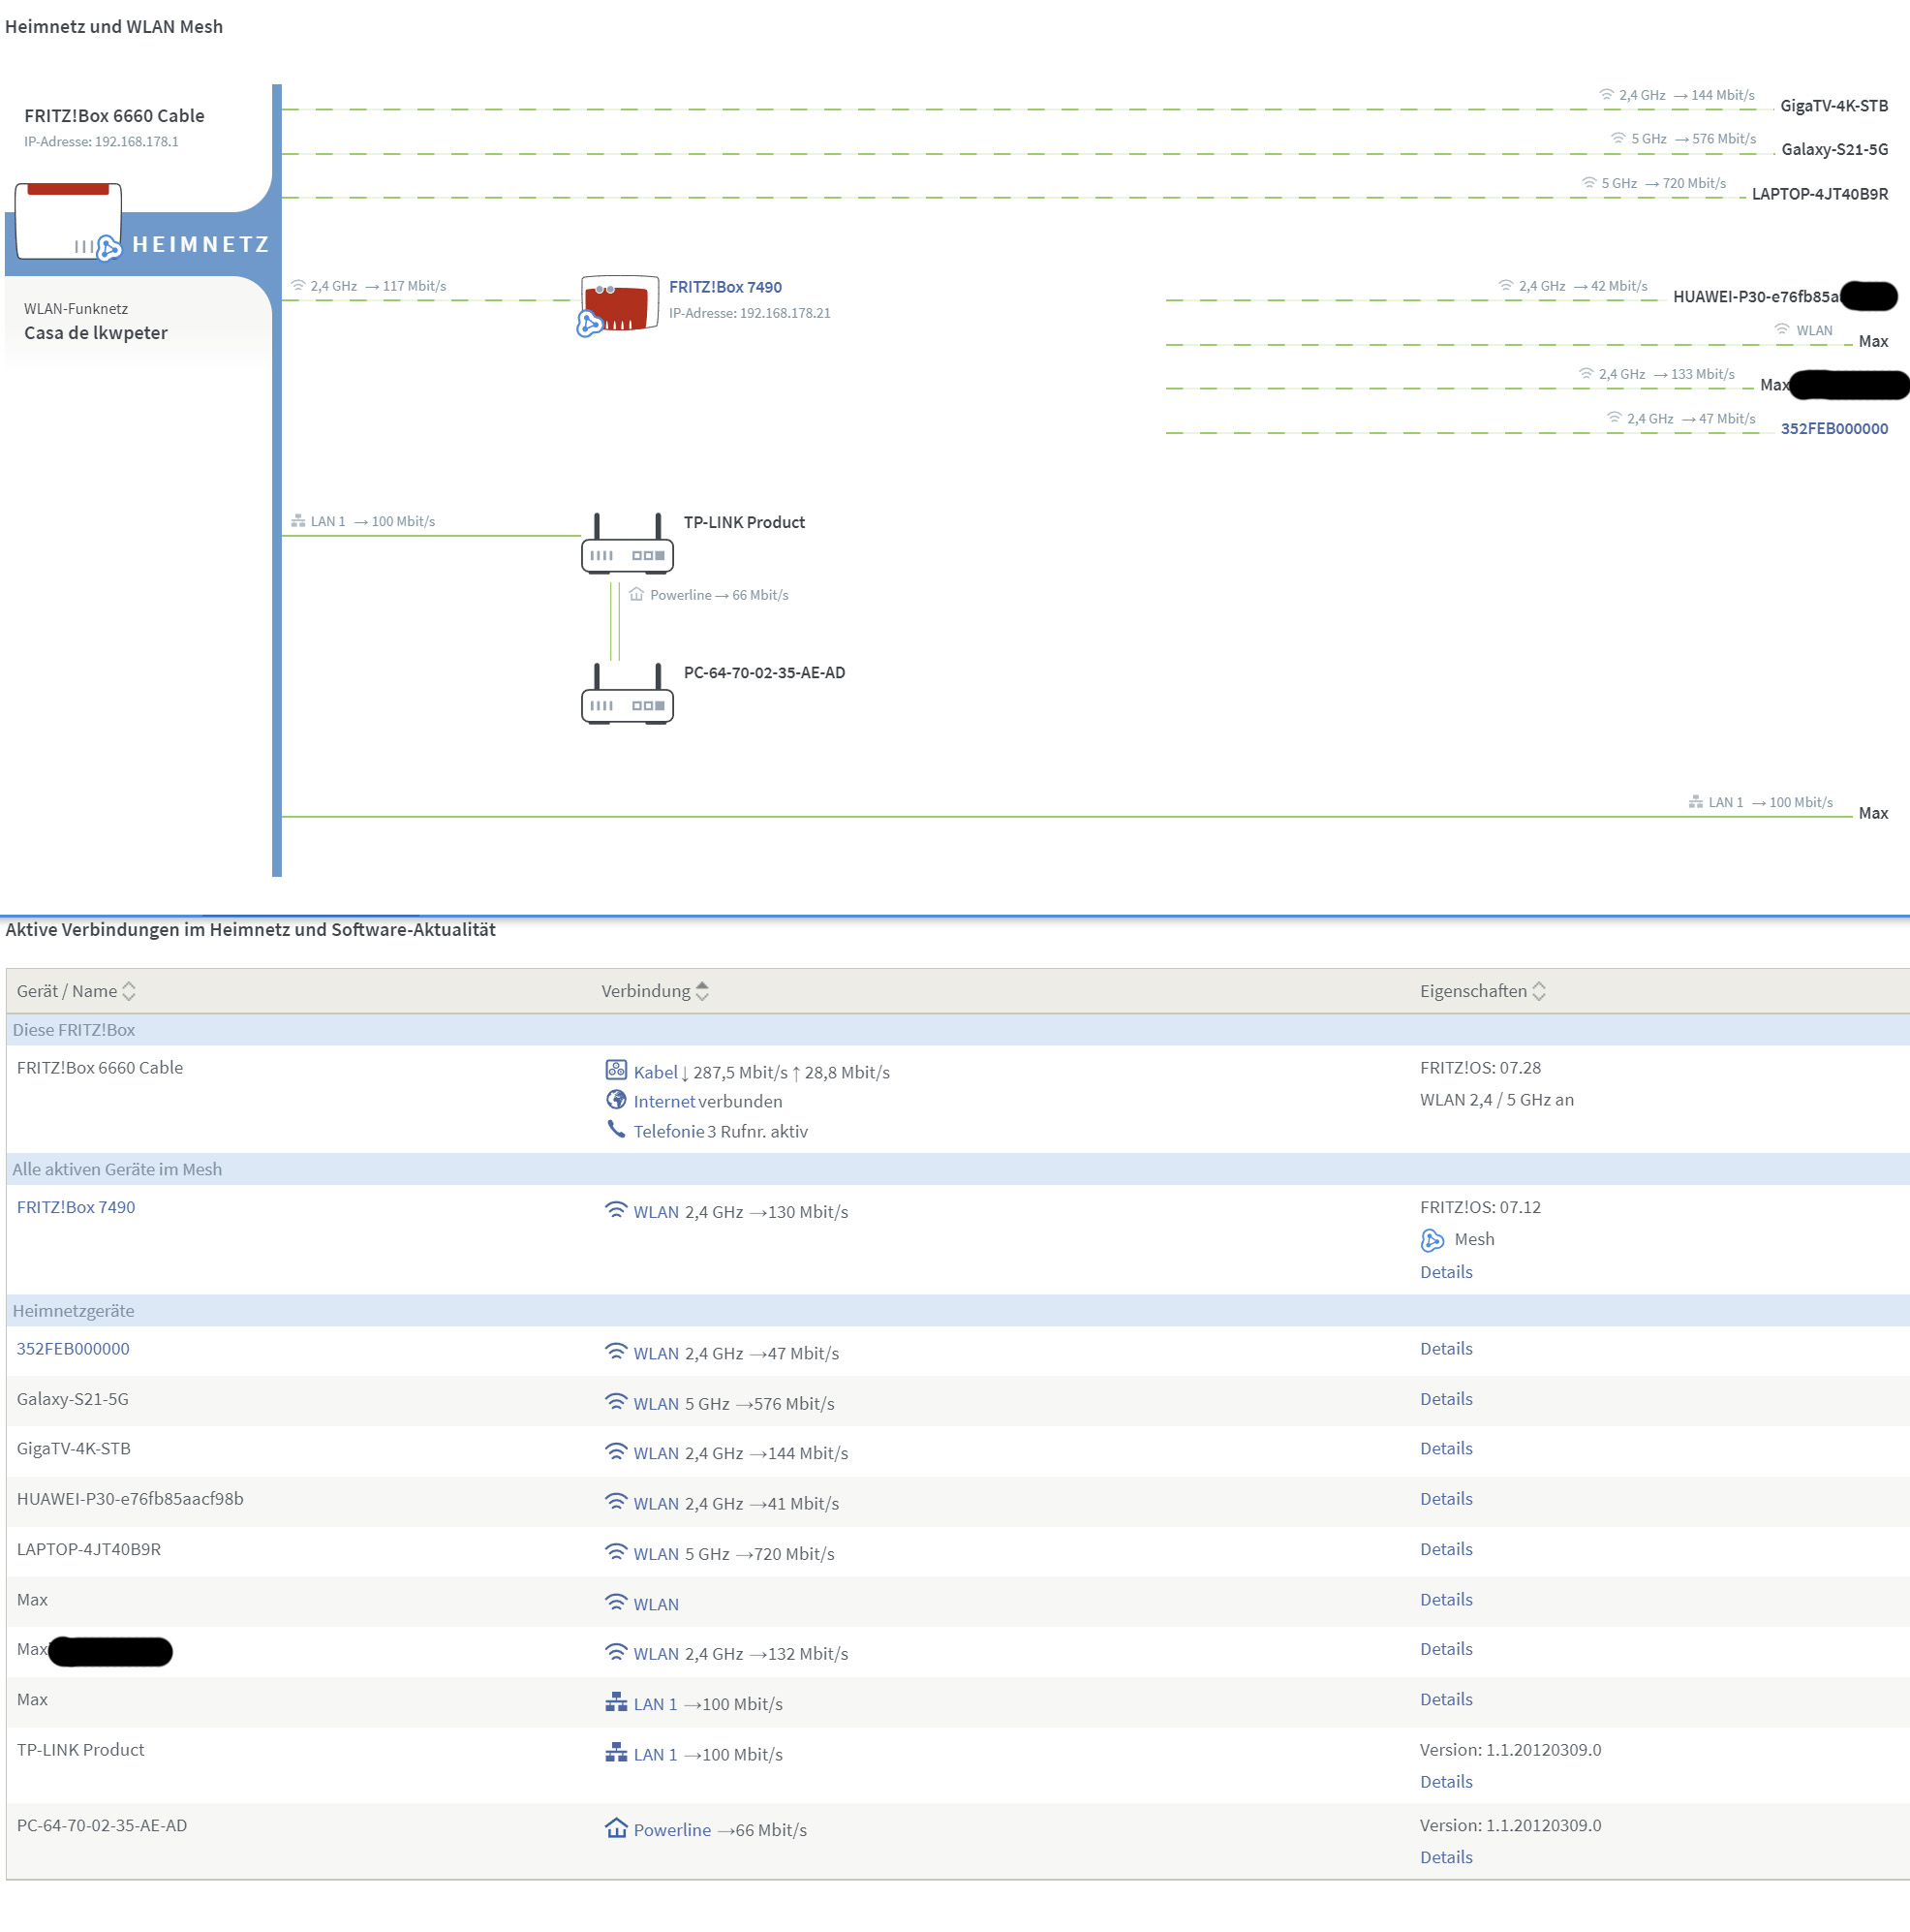This screenshot has width=1910, height=1932.
Task: Click the LAPTOP-4JT40B9R label in the mesh diagram
Action: pyautogui.click(x=1820, y=193)
